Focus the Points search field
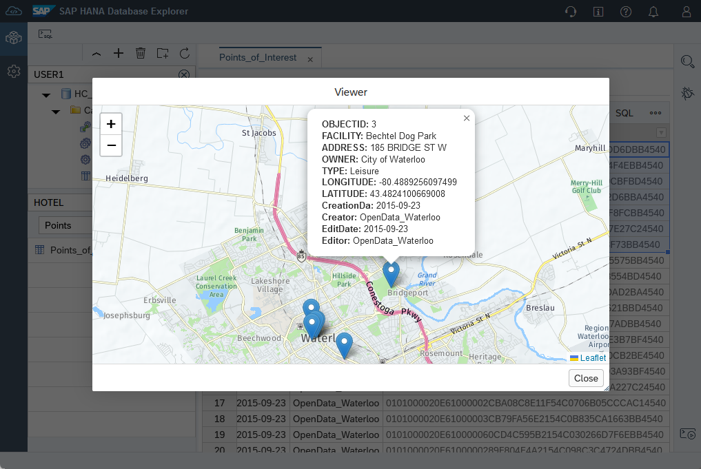701x469 pixels. [x=65, y=226]
